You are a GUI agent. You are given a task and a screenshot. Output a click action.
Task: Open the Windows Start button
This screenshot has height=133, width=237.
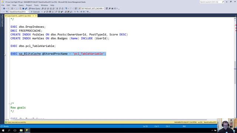tap(3, 130)
